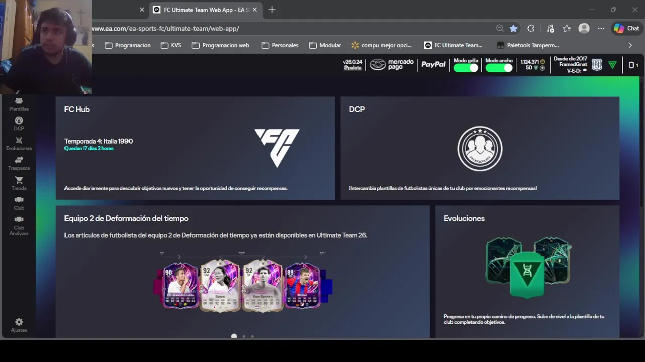Open 'FC Ultimate Team...' bookmark
Screen dimensions: 645x362
pyautogui.click(x=454, y=45)
